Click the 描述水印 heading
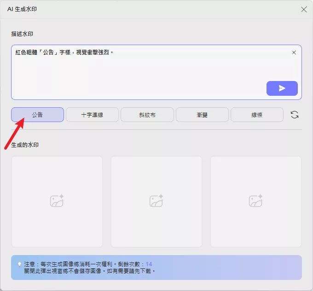The height and width of the screenshot is (291, 313). 22,34
